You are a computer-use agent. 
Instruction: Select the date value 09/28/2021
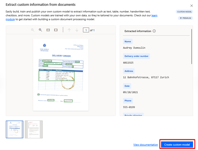130,92
